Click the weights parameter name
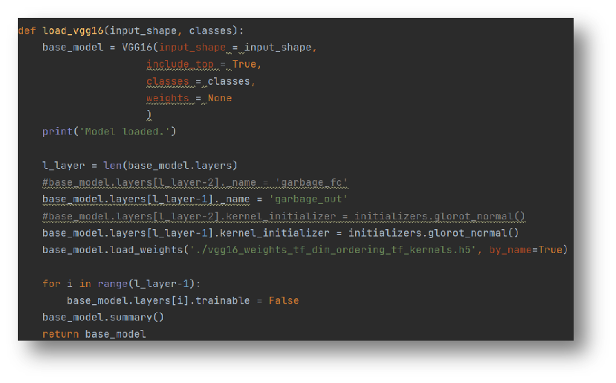The width and height of the screenshot is (616, 383). [168, 98]
